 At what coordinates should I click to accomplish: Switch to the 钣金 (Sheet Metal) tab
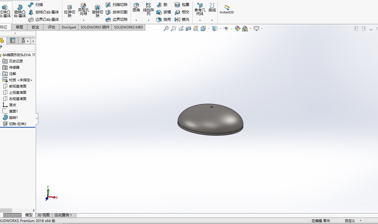click(x=35, y=27)
